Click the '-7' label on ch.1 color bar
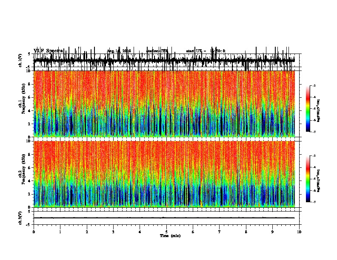This screenshot has height=260, width=337. (314, 132)
